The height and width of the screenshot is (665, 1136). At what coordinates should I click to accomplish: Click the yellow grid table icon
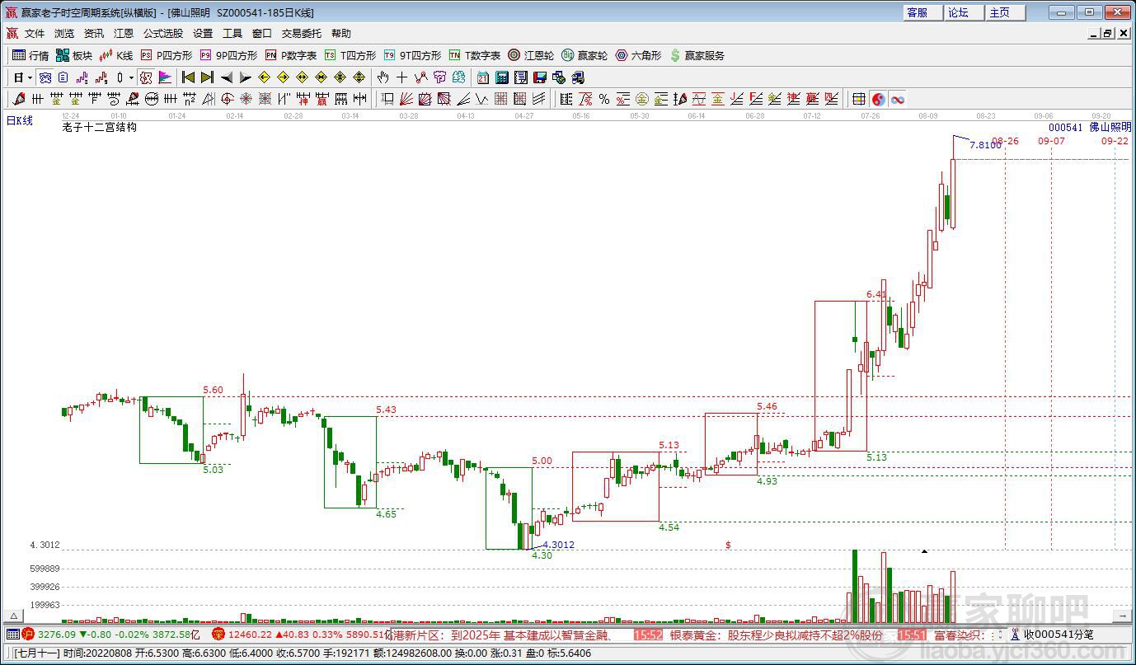pos(859,99)
